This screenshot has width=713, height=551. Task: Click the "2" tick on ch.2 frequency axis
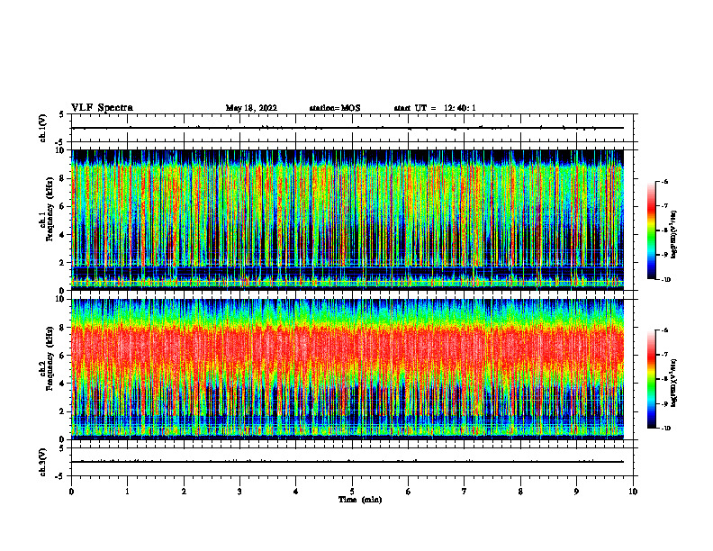[x=62, y=411]
